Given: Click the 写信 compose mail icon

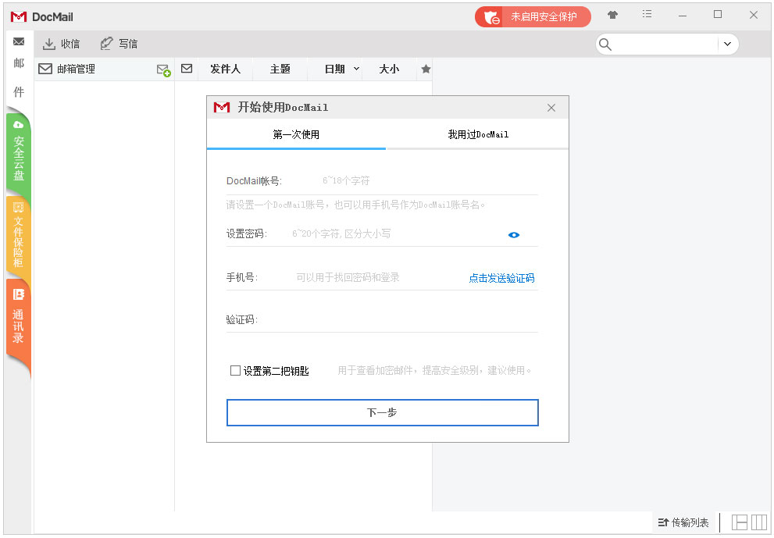Looking at the screenshot, I should coord(107,44).
